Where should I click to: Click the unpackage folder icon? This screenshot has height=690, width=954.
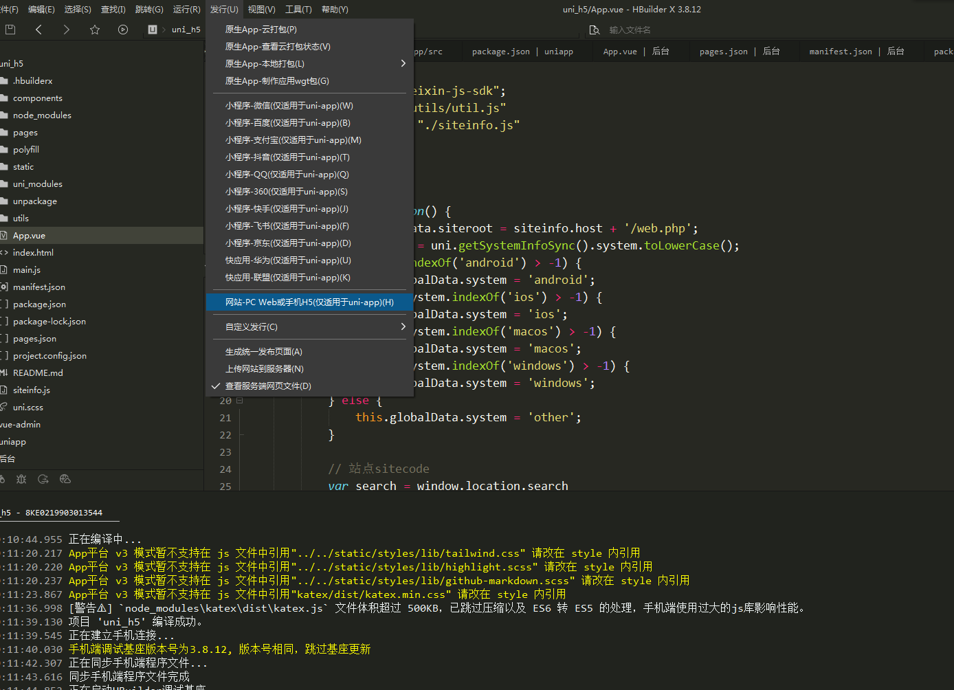pos(4,201)
